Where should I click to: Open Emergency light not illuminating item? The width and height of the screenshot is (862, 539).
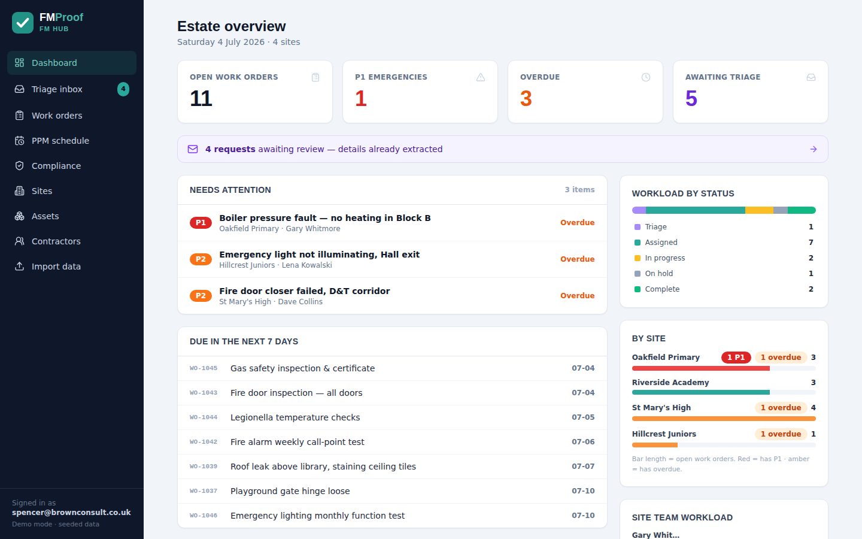392,259
